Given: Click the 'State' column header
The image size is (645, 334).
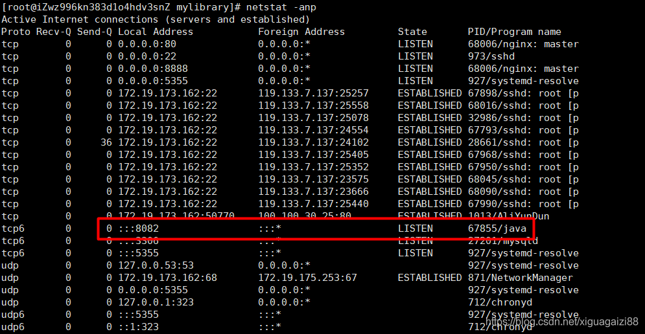Looking at the screenshot, I should [412, 32].
